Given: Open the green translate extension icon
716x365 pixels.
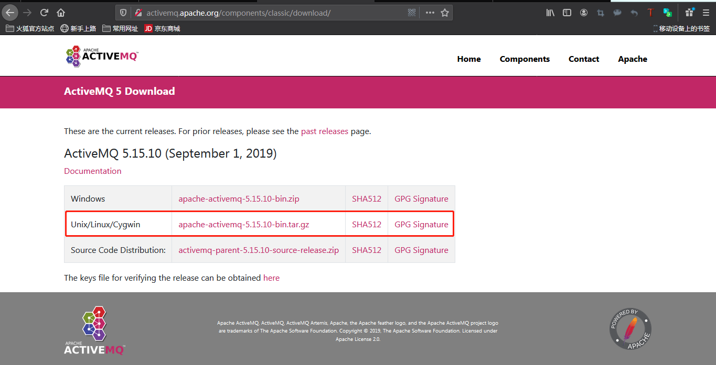Looking at the screenshot, I should 667,13.
